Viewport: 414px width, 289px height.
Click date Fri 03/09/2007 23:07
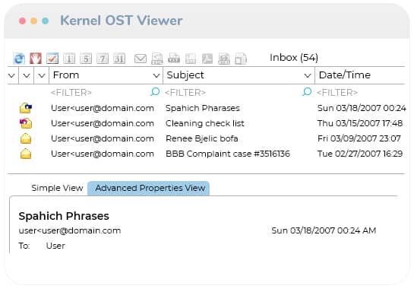coord(359,138)
